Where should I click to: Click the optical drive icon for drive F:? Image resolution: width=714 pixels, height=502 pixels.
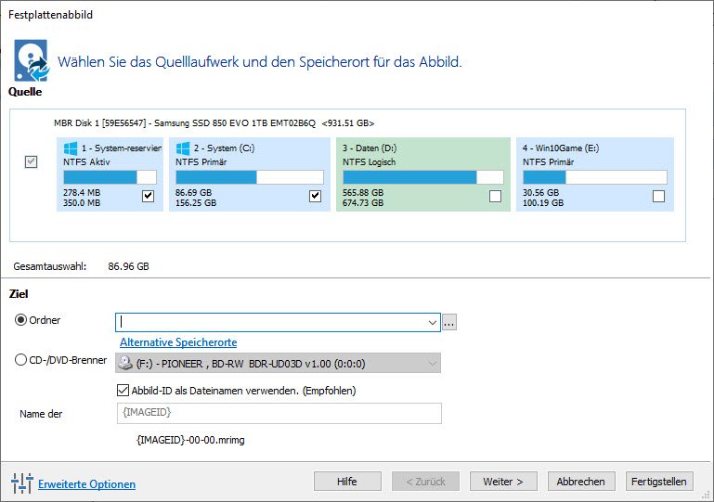[x=126, y=363]
